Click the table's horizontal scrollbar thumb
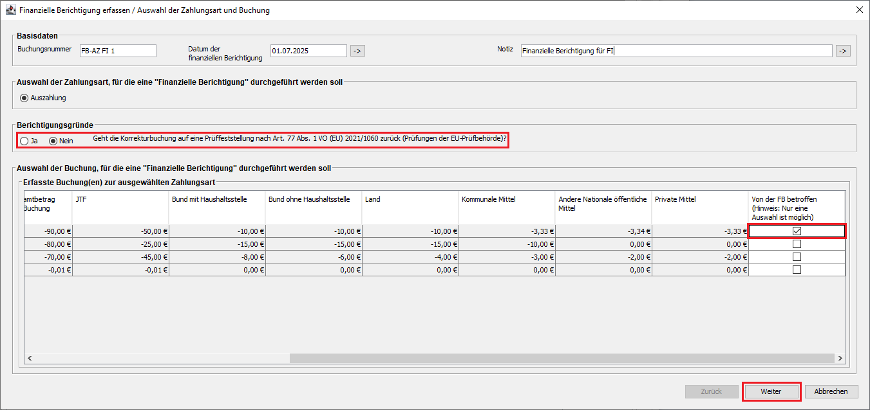The width and height of the screenshot is (870, 410). [x=560, y=358]
